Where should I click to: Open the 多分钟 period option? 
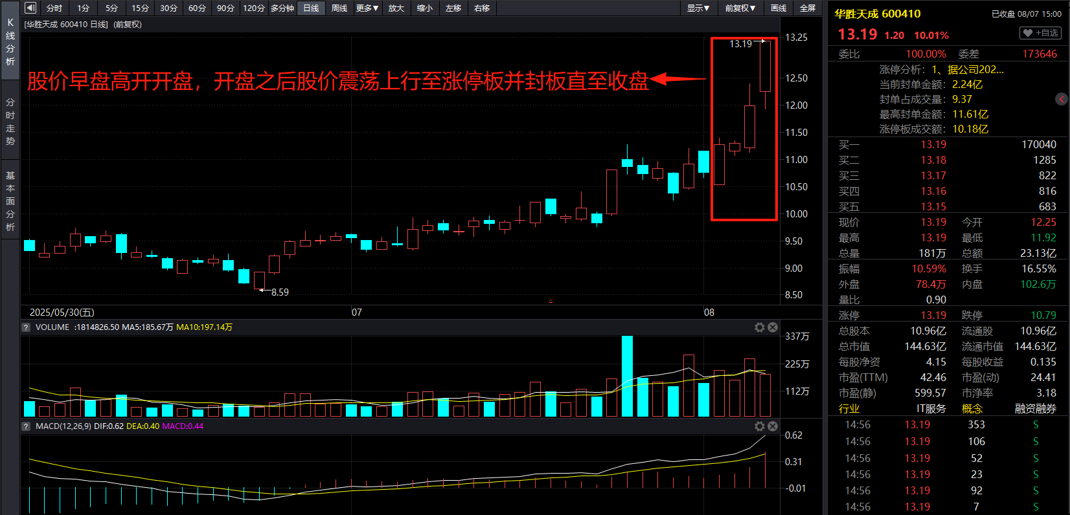click(x=282, y=8)
